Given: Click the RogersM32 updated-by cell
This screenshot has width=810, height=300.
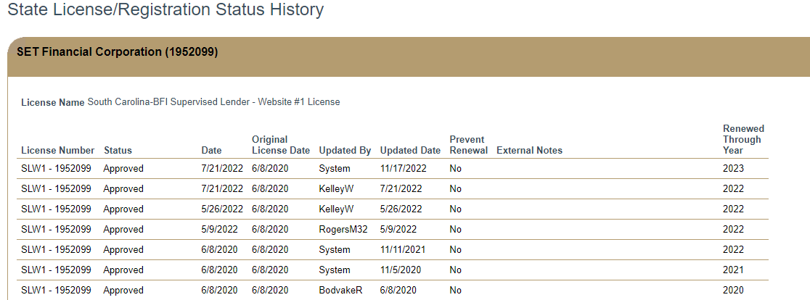Looking at the screenshot, I should click(343, 230).
